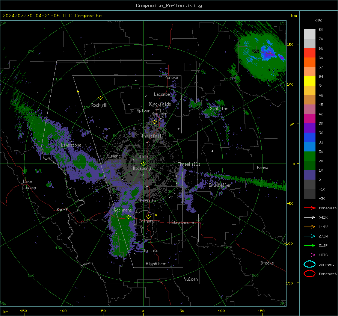Click the intense storm cell core in northeast
The height and width of the screenshot is (316, 338).
click(270, 53)
